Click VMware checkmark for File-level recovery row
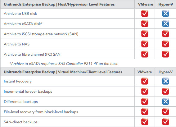This screenshot has width=176, height=127. point(145,112)
